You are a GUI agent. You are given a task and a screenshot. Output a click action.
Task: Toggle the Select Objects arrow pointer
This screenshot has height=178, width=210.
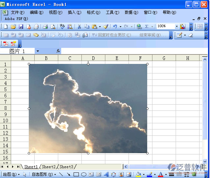point(25,174)
